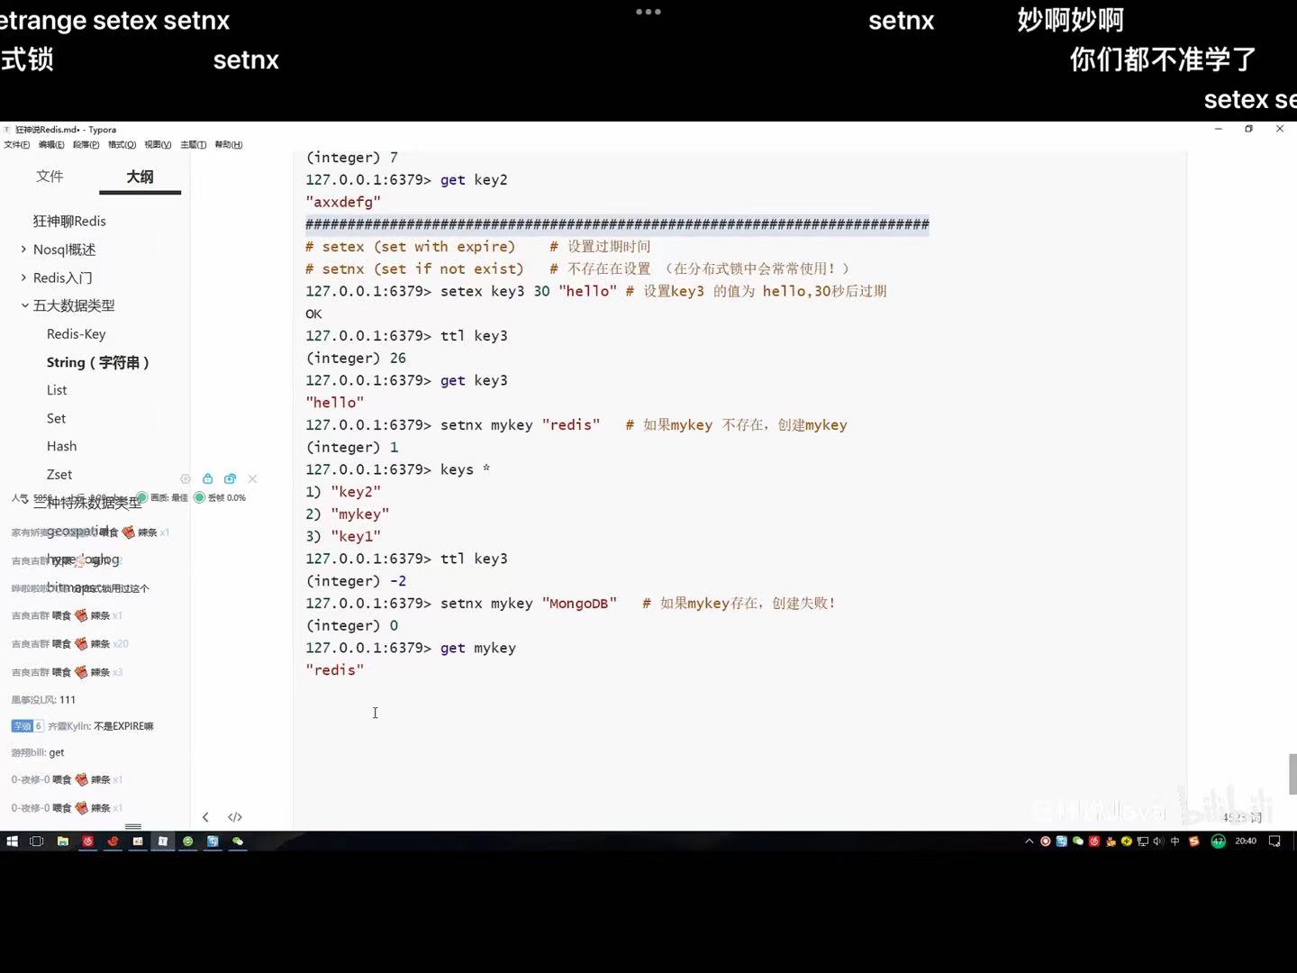Open the Windows notification center
This screenshot has height=973, width=1297.
pos(1274,841)
